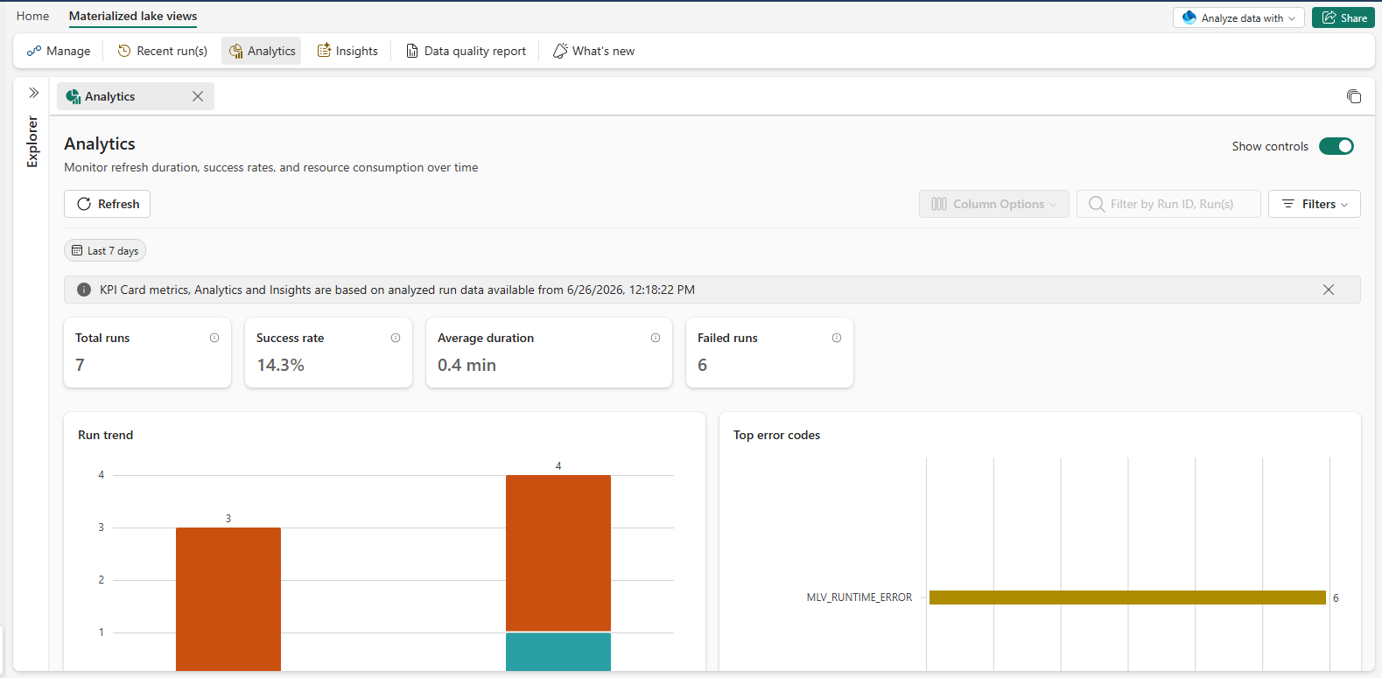
Task: Click the info icon on Total runs card
Action: [x=214, y=338]
